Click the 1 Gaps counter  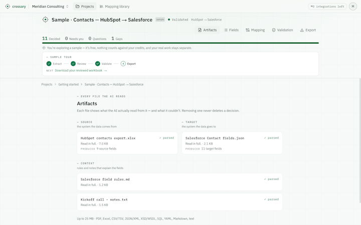pyautogui.click(x=117, y=38)
